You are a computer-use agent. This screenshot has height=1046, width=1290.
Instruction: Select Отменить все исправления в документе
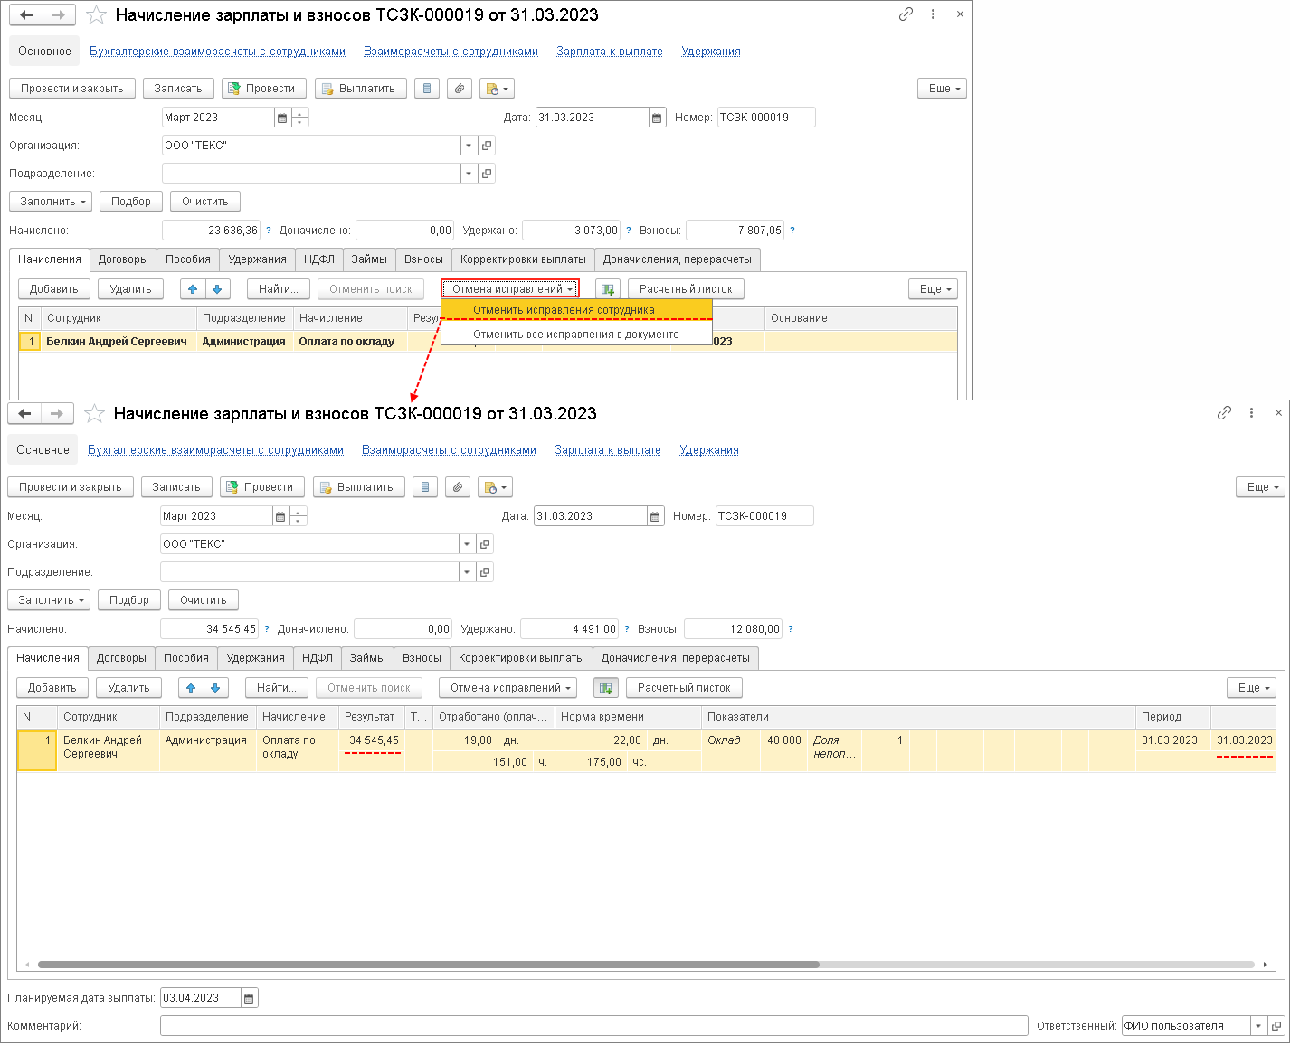pyautogui.click(x=576, y=335)
